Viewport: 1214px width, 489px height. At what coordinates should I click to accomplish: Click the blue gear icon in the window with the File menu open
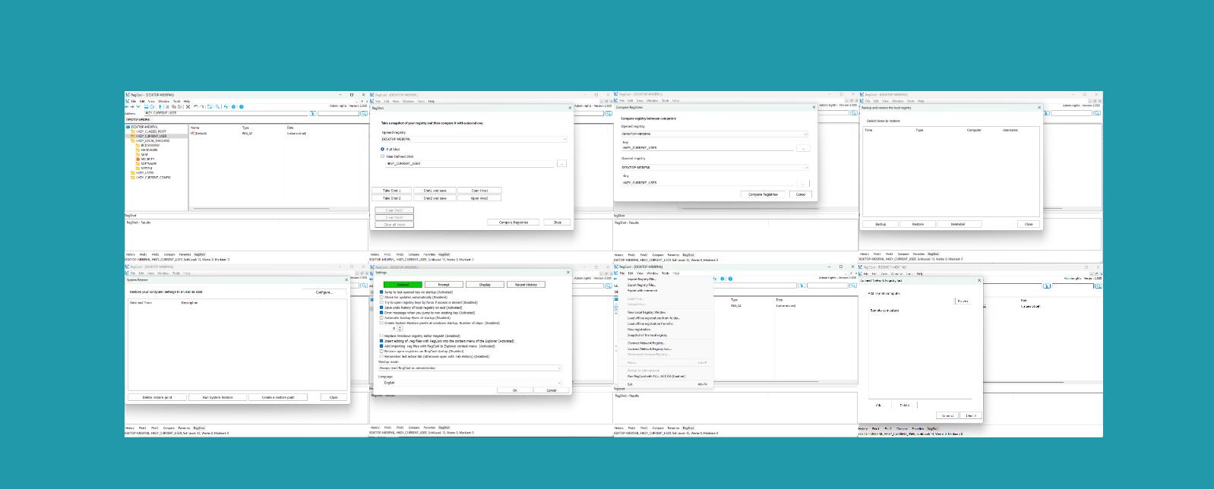pyautogui.click(x=722, y=279)
